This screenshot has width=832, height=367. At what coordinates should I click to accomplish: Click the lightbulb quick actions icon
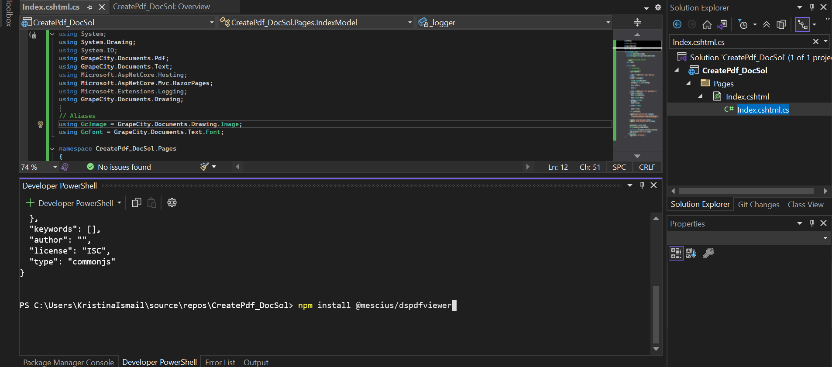pyautogui.click(x=40, y=124)
